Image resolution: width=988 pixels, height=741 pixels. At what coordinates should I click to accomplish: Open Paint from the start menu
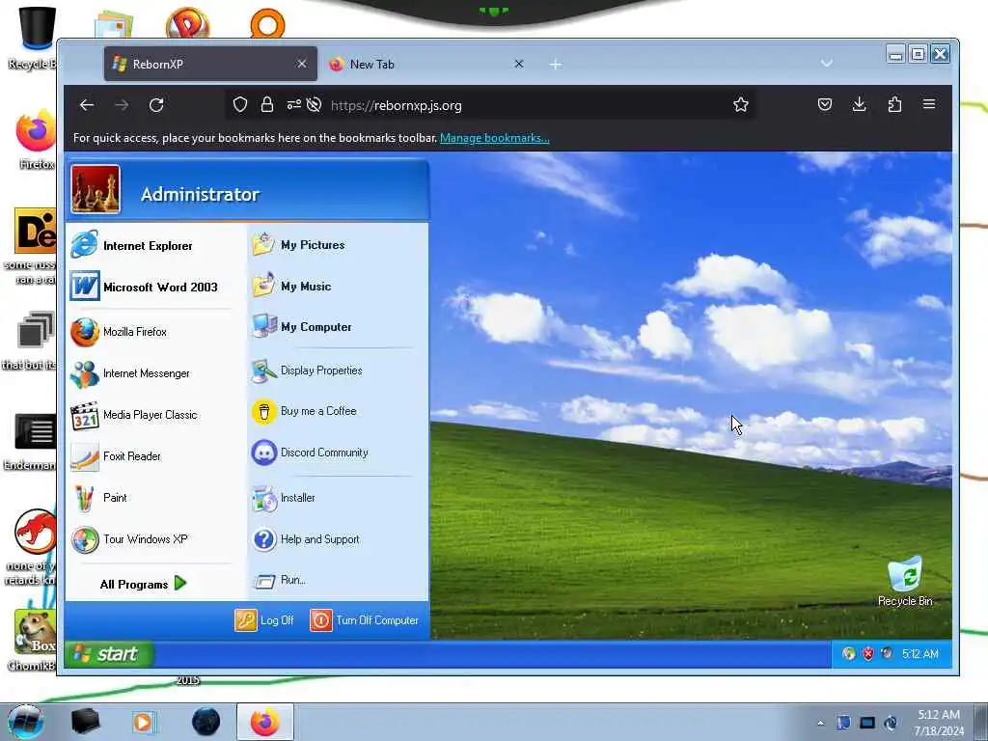pos(99,497)
